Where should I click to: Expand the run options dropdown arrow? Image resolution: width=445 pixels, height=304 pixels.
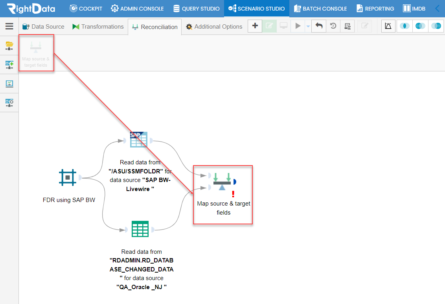coord(308,26)
